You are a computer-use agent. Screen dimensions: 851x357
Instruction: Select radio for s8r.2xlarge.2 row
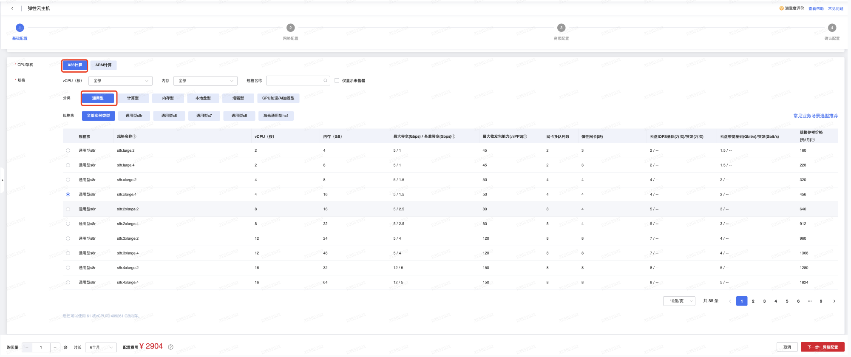click(x=68, y=209)
